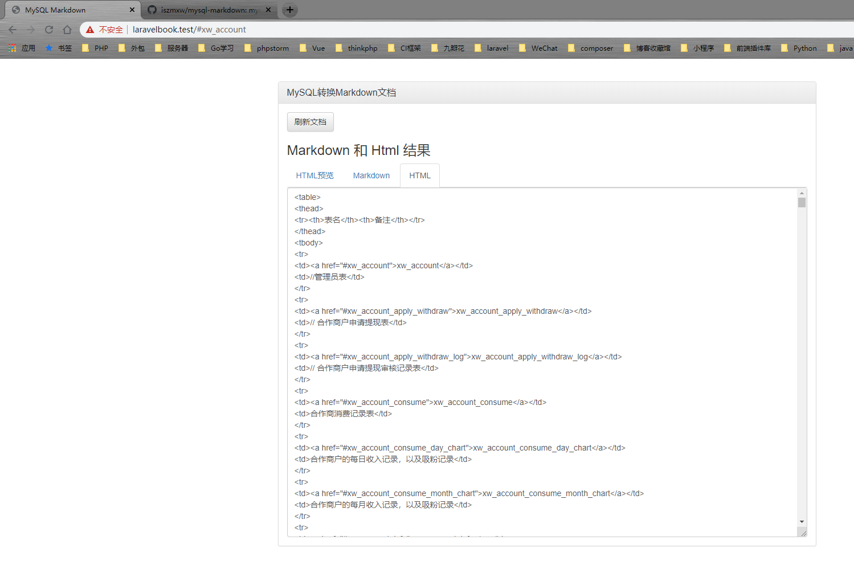
Task: Switch to the Markdown tab
Action: pos(371,175)
